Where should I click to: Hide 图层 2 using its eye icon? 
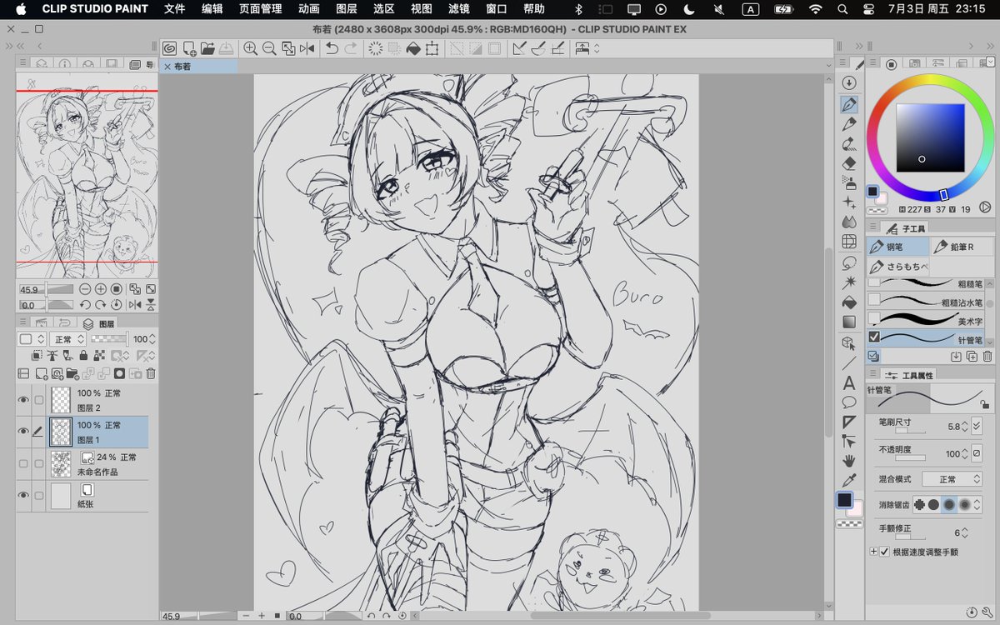[23, 400]
